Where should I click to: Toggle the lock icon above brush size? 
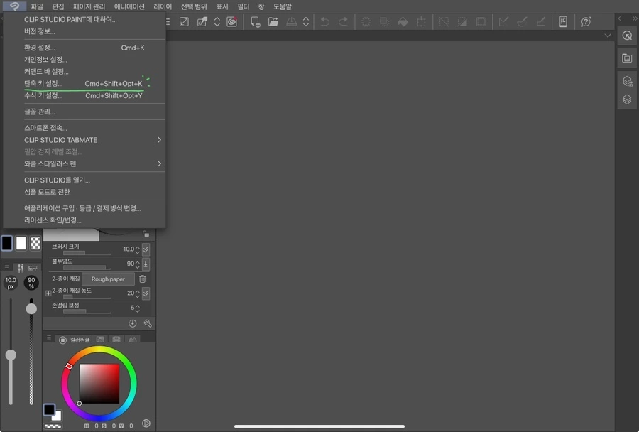tap(146, 234)
